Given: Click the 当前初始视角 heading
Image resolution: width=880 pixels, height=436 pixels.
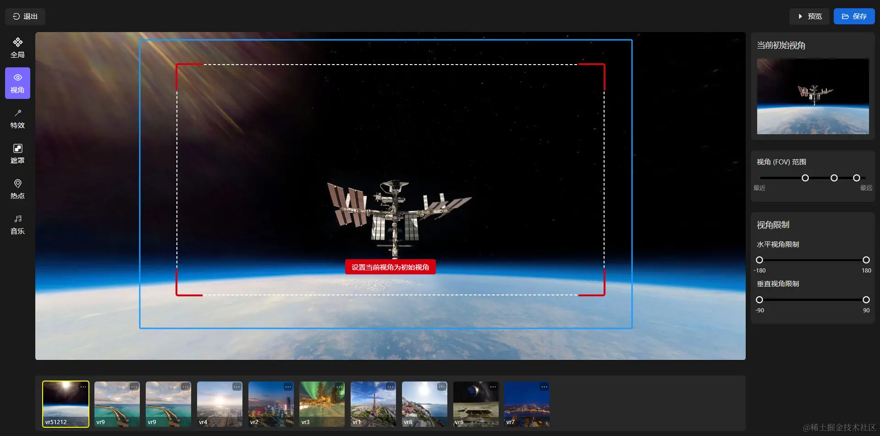Looking at the screenshot, I should pyautogui.click(x=781, y=45).
